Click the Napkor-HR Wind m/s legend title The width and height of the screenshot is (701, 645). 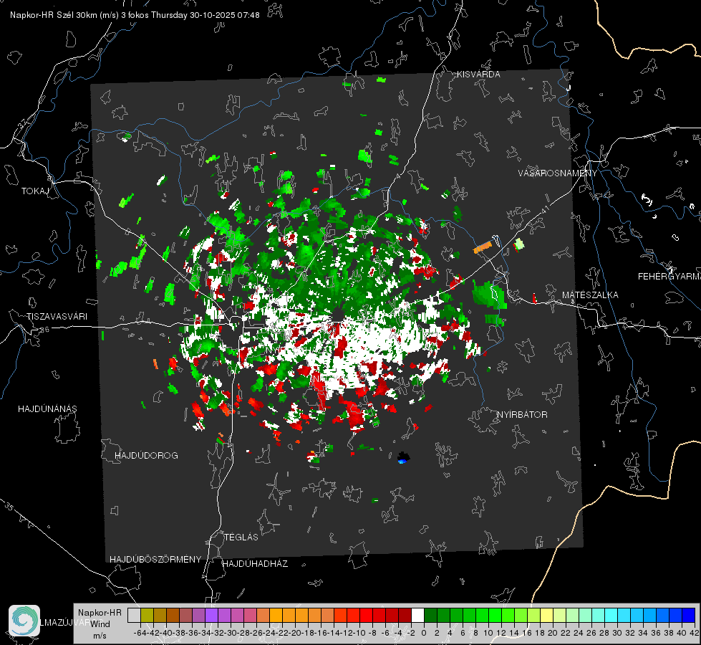click(x=100, y=624)
